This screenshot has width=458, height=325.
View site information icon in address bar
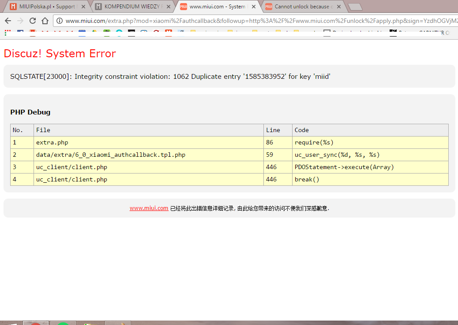pyautogui.click(x=60, y=21)
